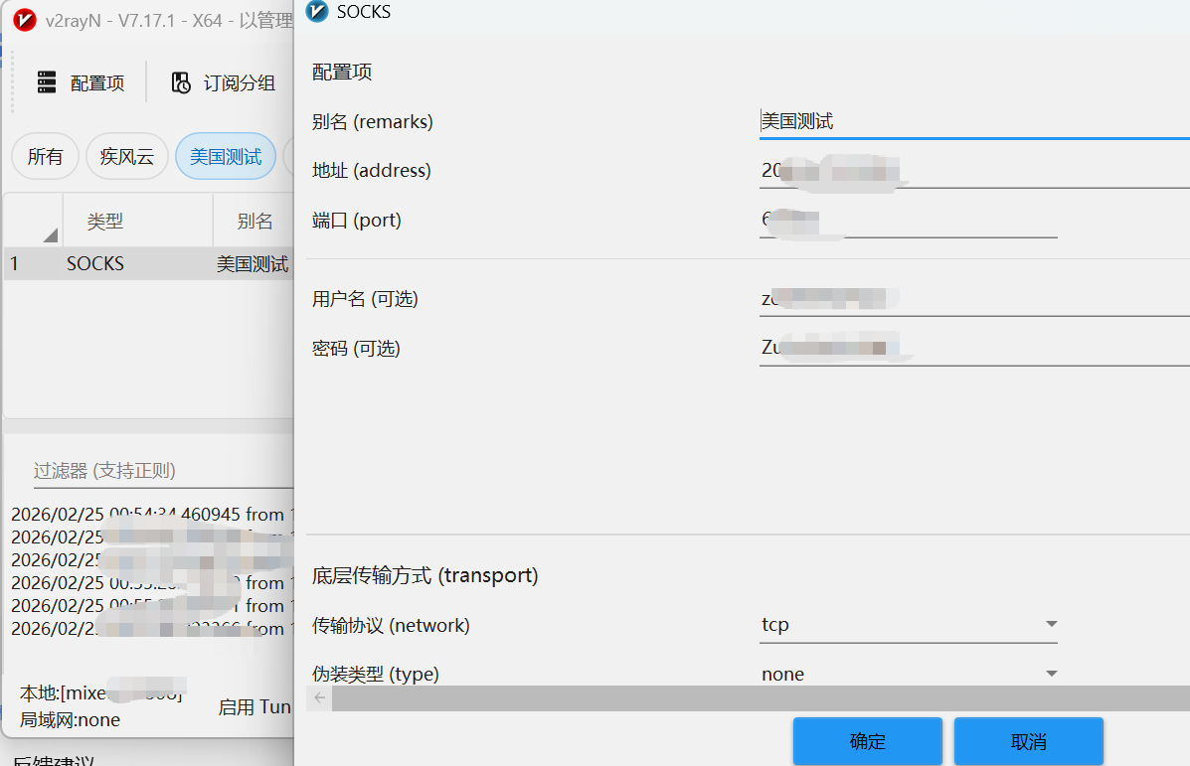Focus the 密码 (可选) input field
Viewport: 1190px width, 766px height.
pyautogui.click(x=974, y=348)
